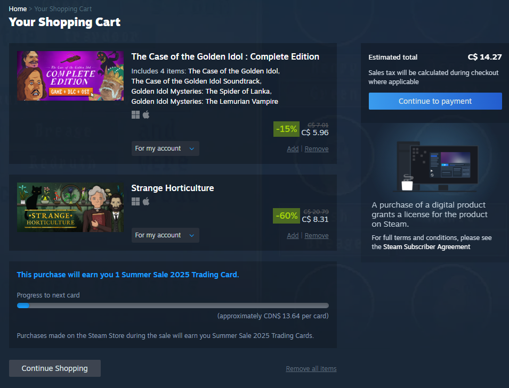Screen dimensions: 509x388
Task: Click 'Your Shopping Cart' breadcrumb item
Action: pos(63,9)
